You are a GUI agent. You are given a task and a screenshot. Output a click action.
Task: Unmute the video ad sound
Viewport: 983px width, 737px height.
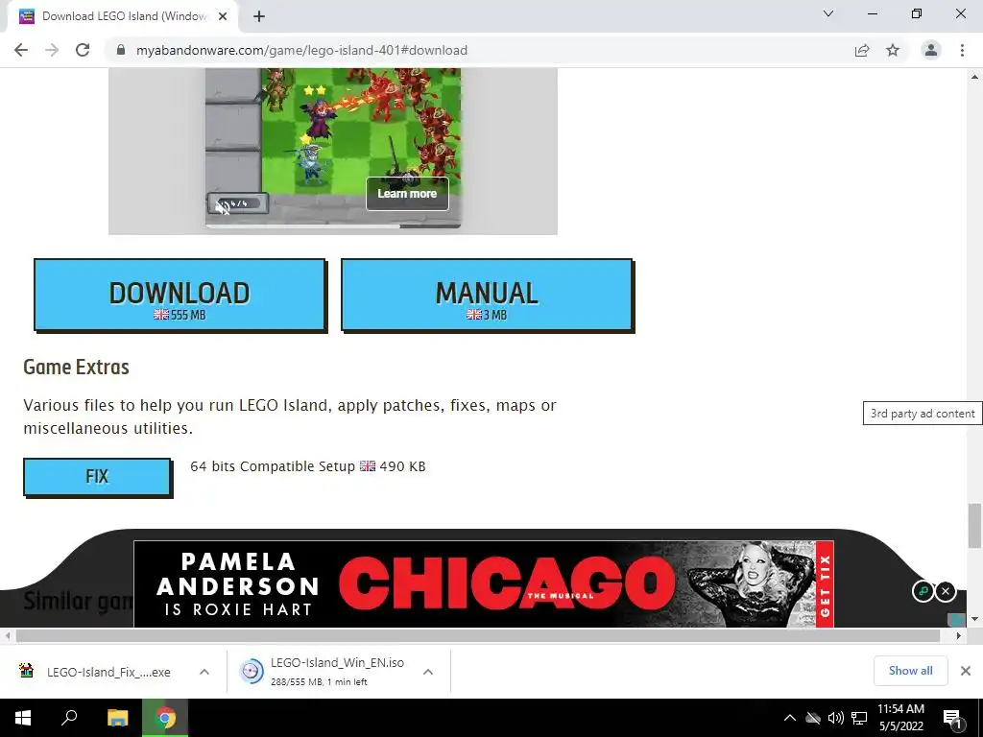[223, 207]
